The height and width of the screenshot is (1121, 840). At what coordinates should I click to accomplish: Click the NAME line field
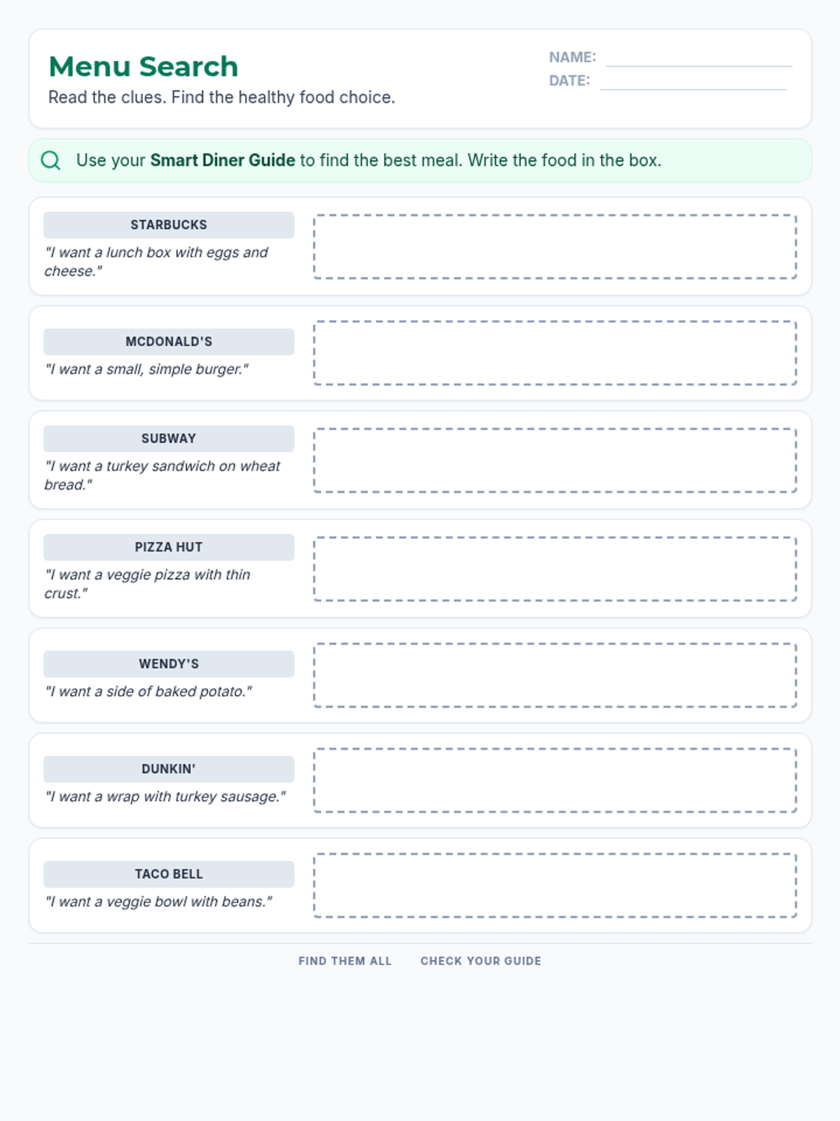699,59
